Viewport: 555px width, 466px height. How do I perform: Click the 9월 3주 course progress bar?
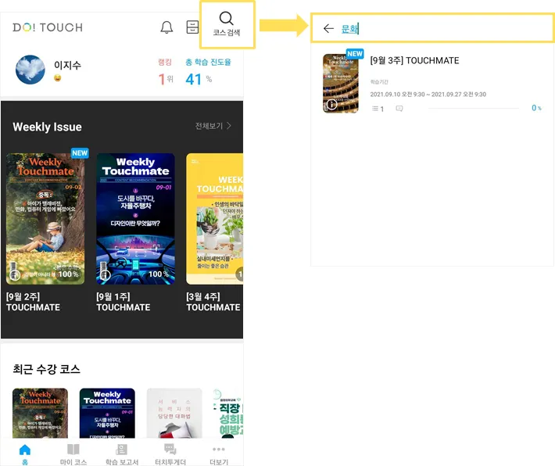[473, 109]
